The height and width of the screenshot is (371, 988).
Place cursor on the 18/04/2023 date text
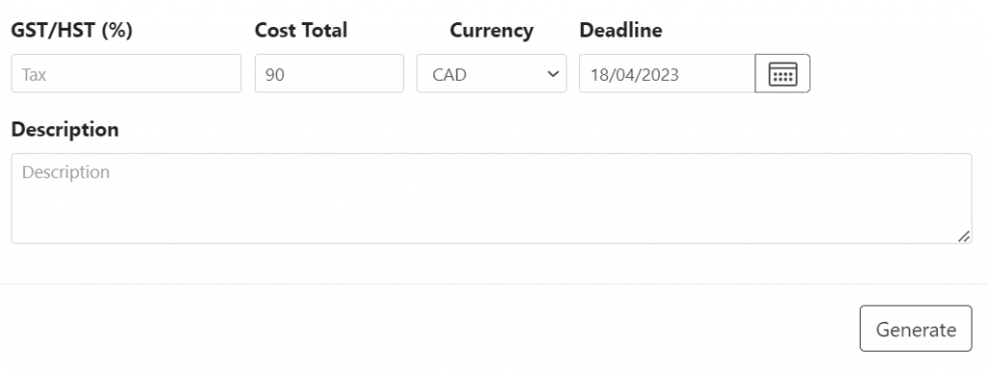pos(635,75)
